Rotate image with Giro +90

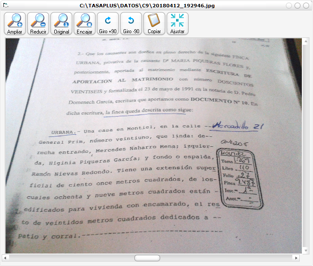point(108,23)
